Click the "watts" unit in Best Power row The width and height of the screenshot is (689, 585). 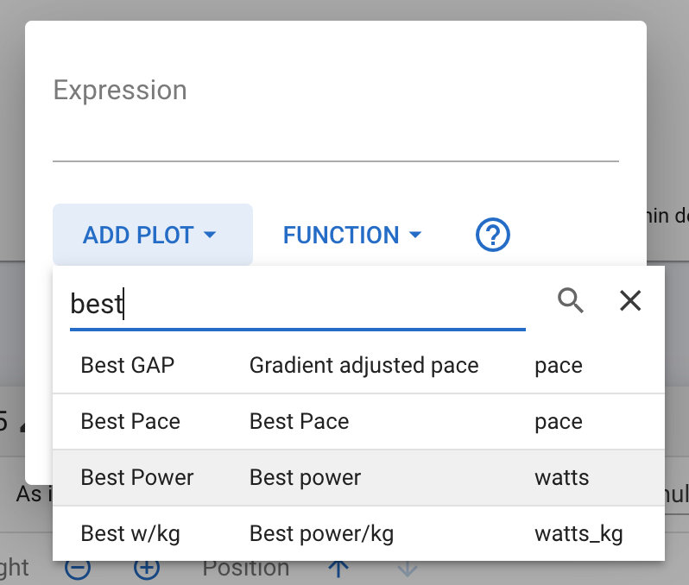[561, 478]
